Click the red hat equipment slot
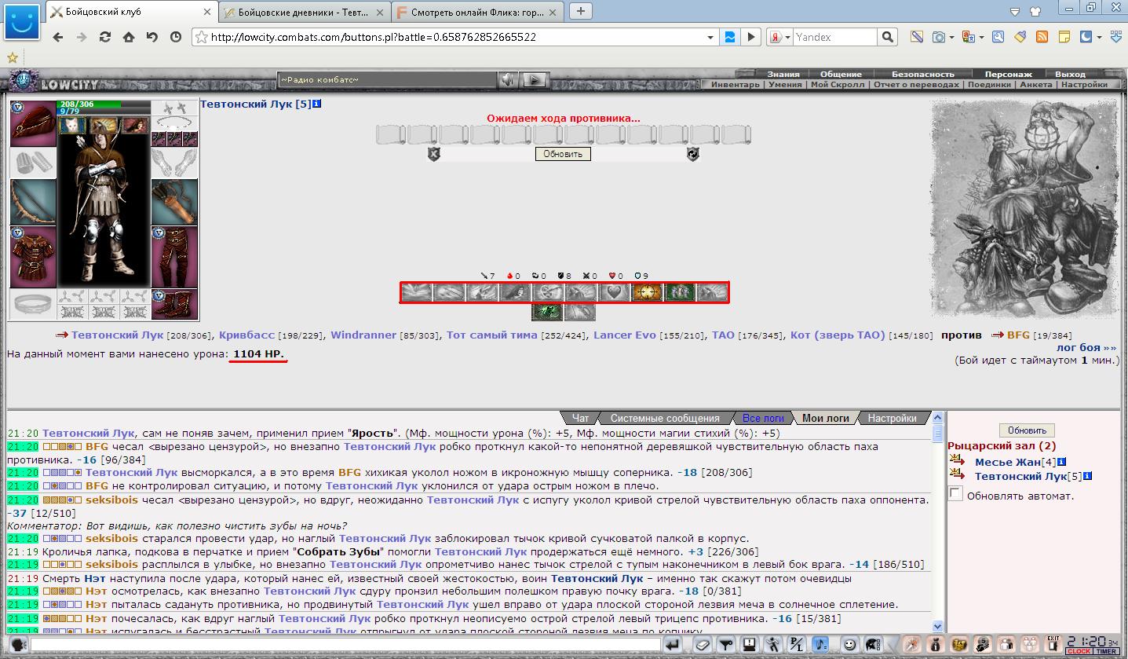The image size is (1128, 659). (x=33, y=124)
